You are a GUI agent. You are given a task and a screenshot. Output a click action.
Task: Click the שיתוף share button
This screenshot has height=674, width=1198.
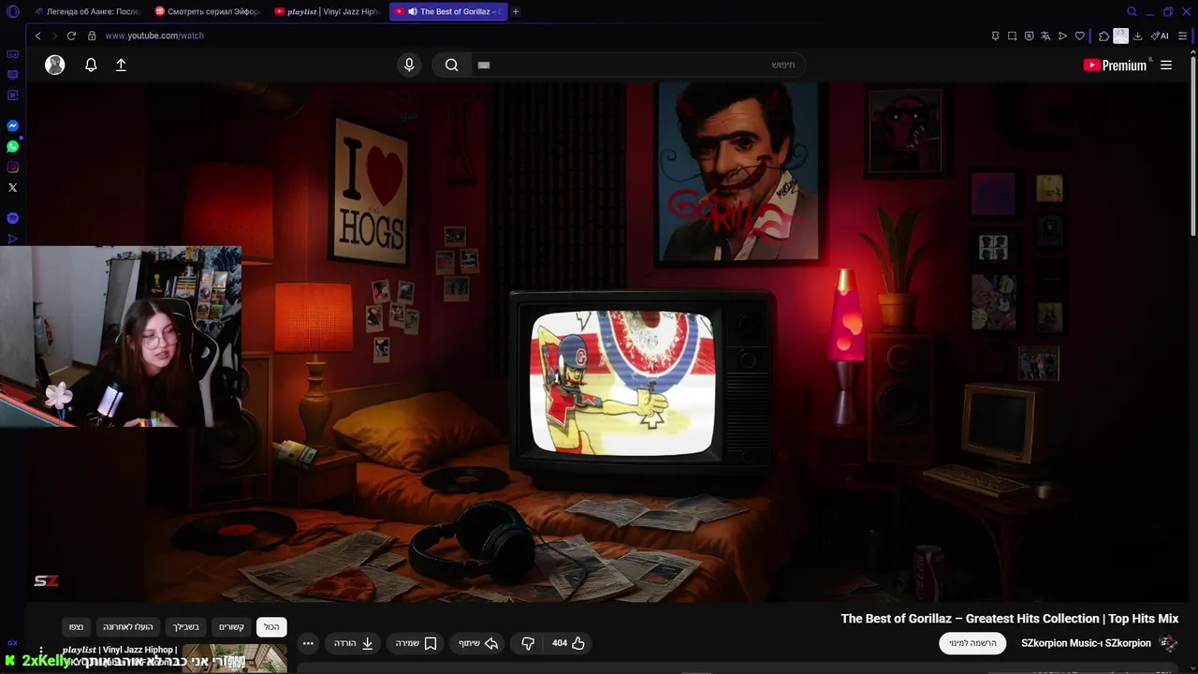tap(477, 643)
